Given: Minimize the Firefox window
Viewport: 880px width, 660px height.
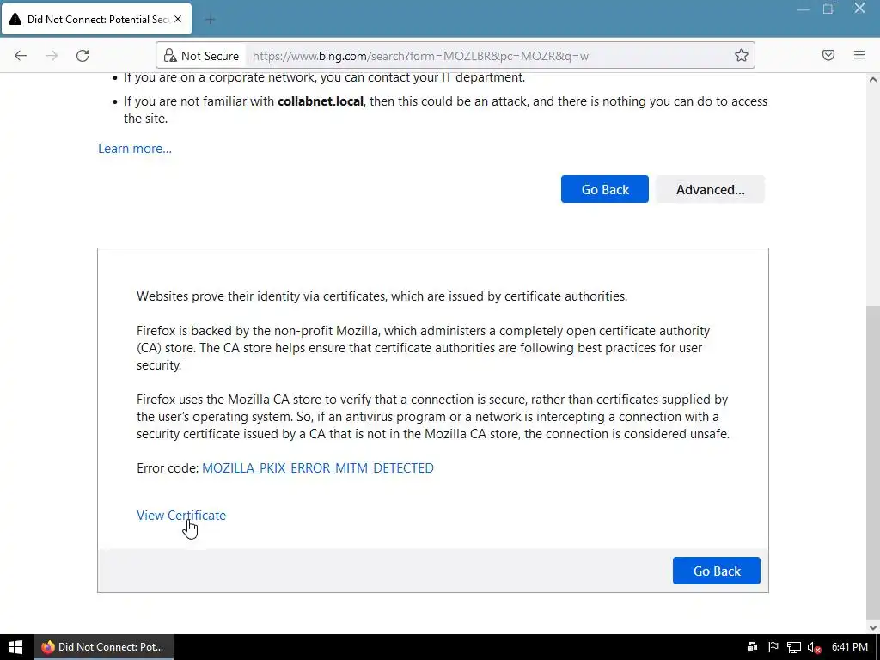Looking at the screenshot, I should tap(804, 9).
